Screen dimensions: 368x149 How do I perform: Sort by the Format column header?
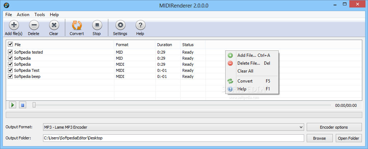tap(135, 45)
